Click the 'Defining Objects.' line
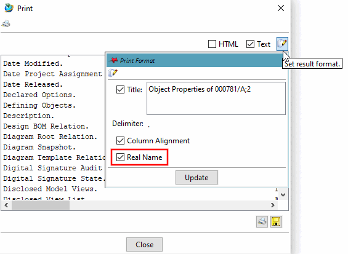Screen dimensions: 348x254 coord(39,105)
